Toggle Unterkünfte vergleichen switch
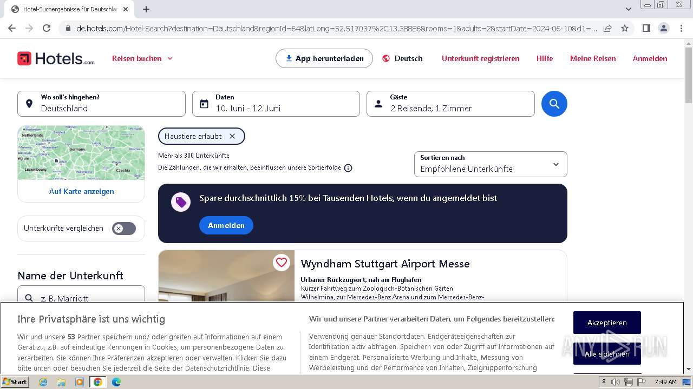 pyautogui.click(x=124, y=229)
